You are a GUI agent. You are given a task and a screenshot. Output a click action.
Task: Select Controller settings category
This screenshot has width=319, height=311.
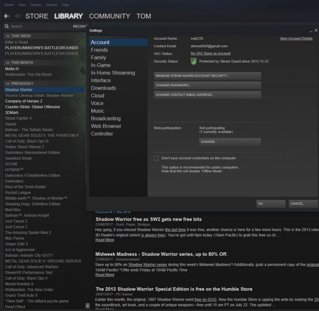coord(118,134)
